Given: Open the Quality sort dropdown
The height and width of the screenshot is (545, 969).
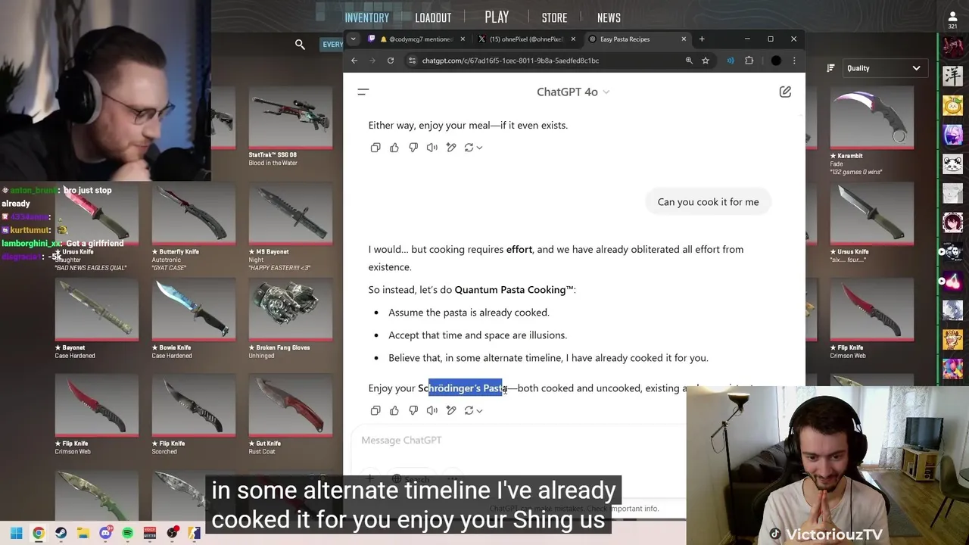Looking at the screenshot, I should [884, 68].
